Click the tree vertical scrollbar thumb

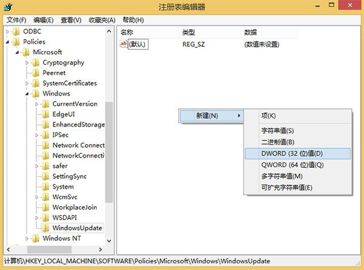(109, 153)
